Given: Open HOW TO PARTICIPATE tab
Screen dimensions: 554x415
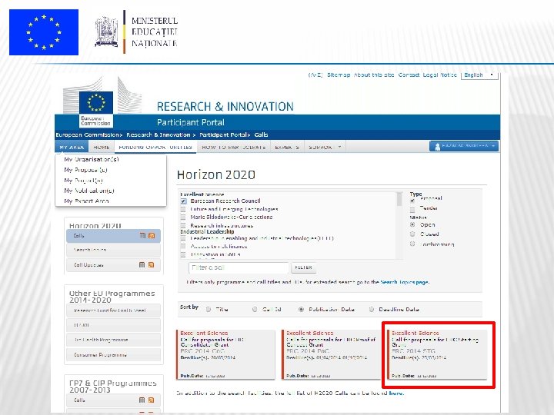Looking at the screenshot, I should point(234,147).
